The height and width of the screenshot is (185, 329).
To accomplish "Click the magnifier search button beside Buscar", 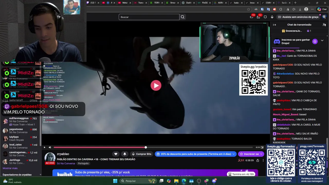I will point(182,17).
